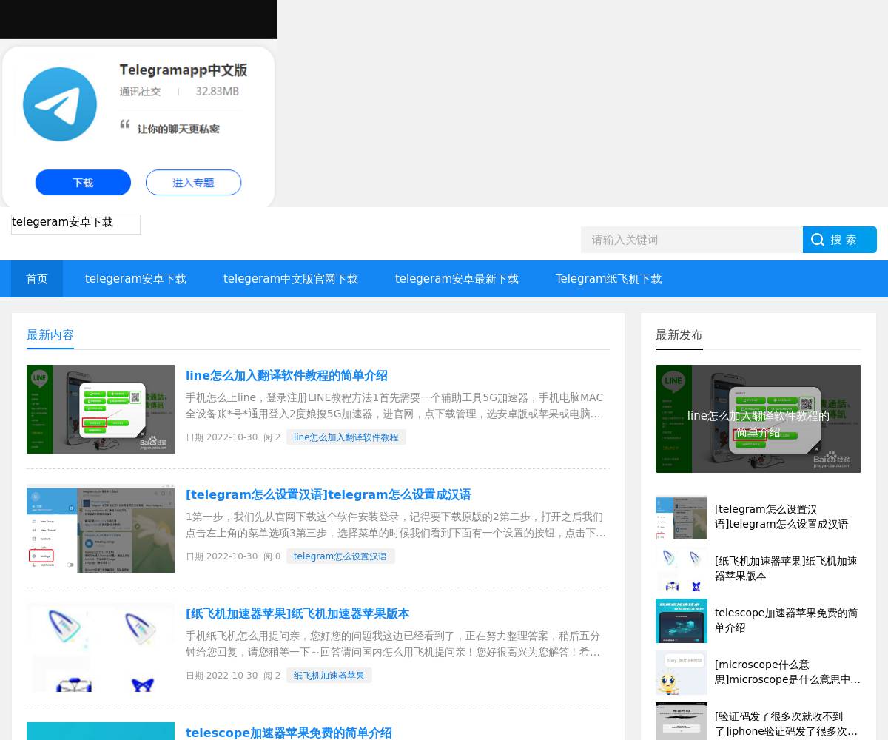Click the line article's 日期 2022-10-30 text

(x=221, y=437)
